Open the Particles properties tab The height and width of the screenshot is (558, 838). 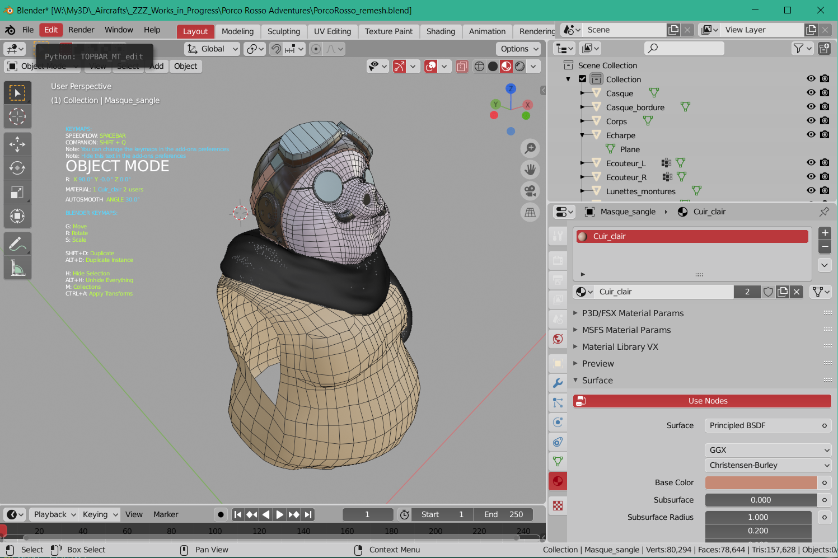coord(558,403)
